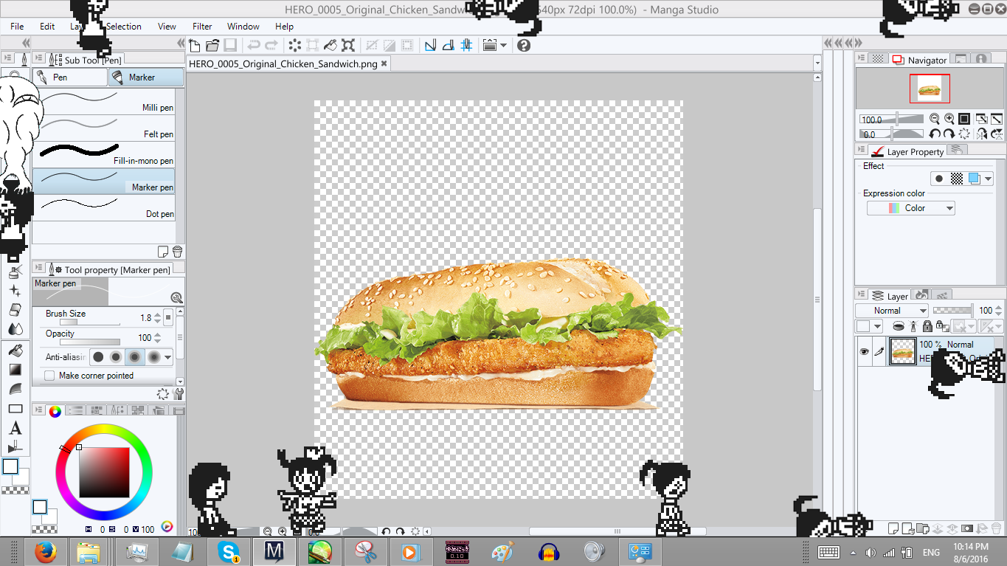Expand the Effect layer color dropdown arrow
Viewport: 1007px width, 566px height.
pyautogui.click(x=988, y=179)
